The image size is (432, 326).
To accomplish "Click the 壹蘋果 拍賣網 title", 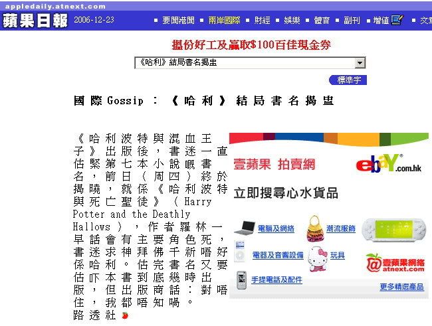I will [274, 165].
